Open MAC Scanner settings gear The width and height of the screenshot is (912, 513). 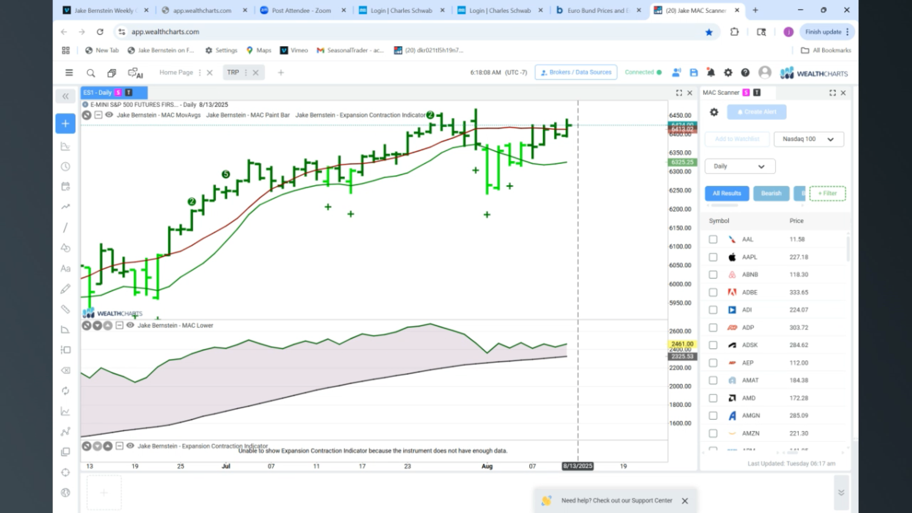(714, 112)
